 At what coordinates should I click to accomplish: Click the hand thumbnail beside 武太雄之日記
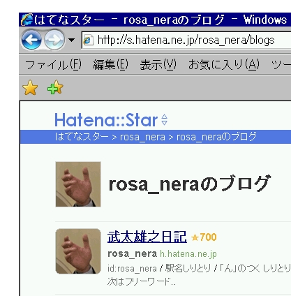click(x=78, y=251)
